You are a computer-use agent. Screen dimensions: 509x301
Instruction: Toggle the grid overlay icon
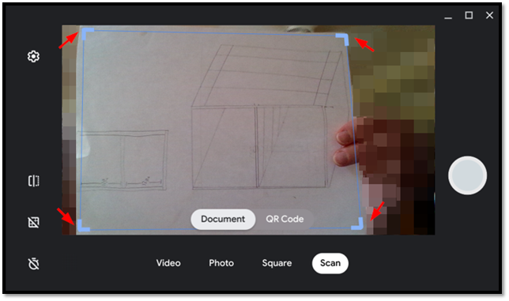[33, 222]
